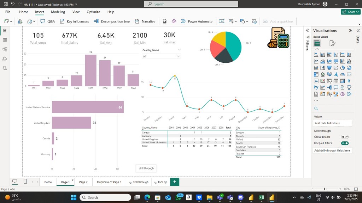Image resolution: width=362 pixels, height=203 pixels.
Task: Open the Country_Name slicer dropdown
Action: coord(178,56)
